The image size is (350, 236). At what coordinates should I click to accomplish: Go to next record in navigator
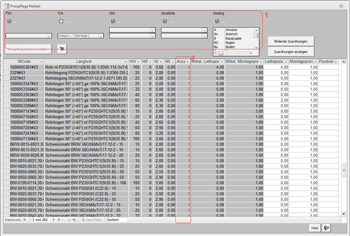click(x=54, y=220)
